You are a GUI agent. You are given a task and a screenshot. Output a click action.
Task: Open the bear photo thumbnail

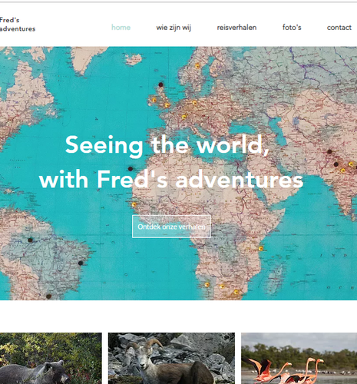tap(51, 359)
